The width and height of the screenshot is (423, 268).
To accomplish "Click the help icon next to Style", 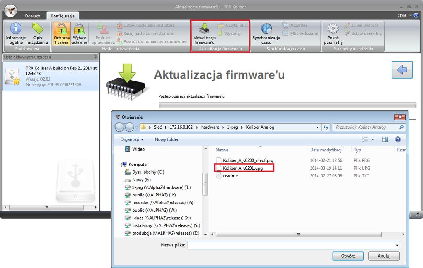I will coord(416,15).
